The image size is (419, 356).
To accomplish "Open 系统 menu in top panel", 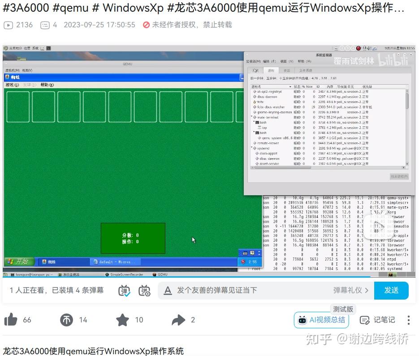I will (x=35, y=48).
